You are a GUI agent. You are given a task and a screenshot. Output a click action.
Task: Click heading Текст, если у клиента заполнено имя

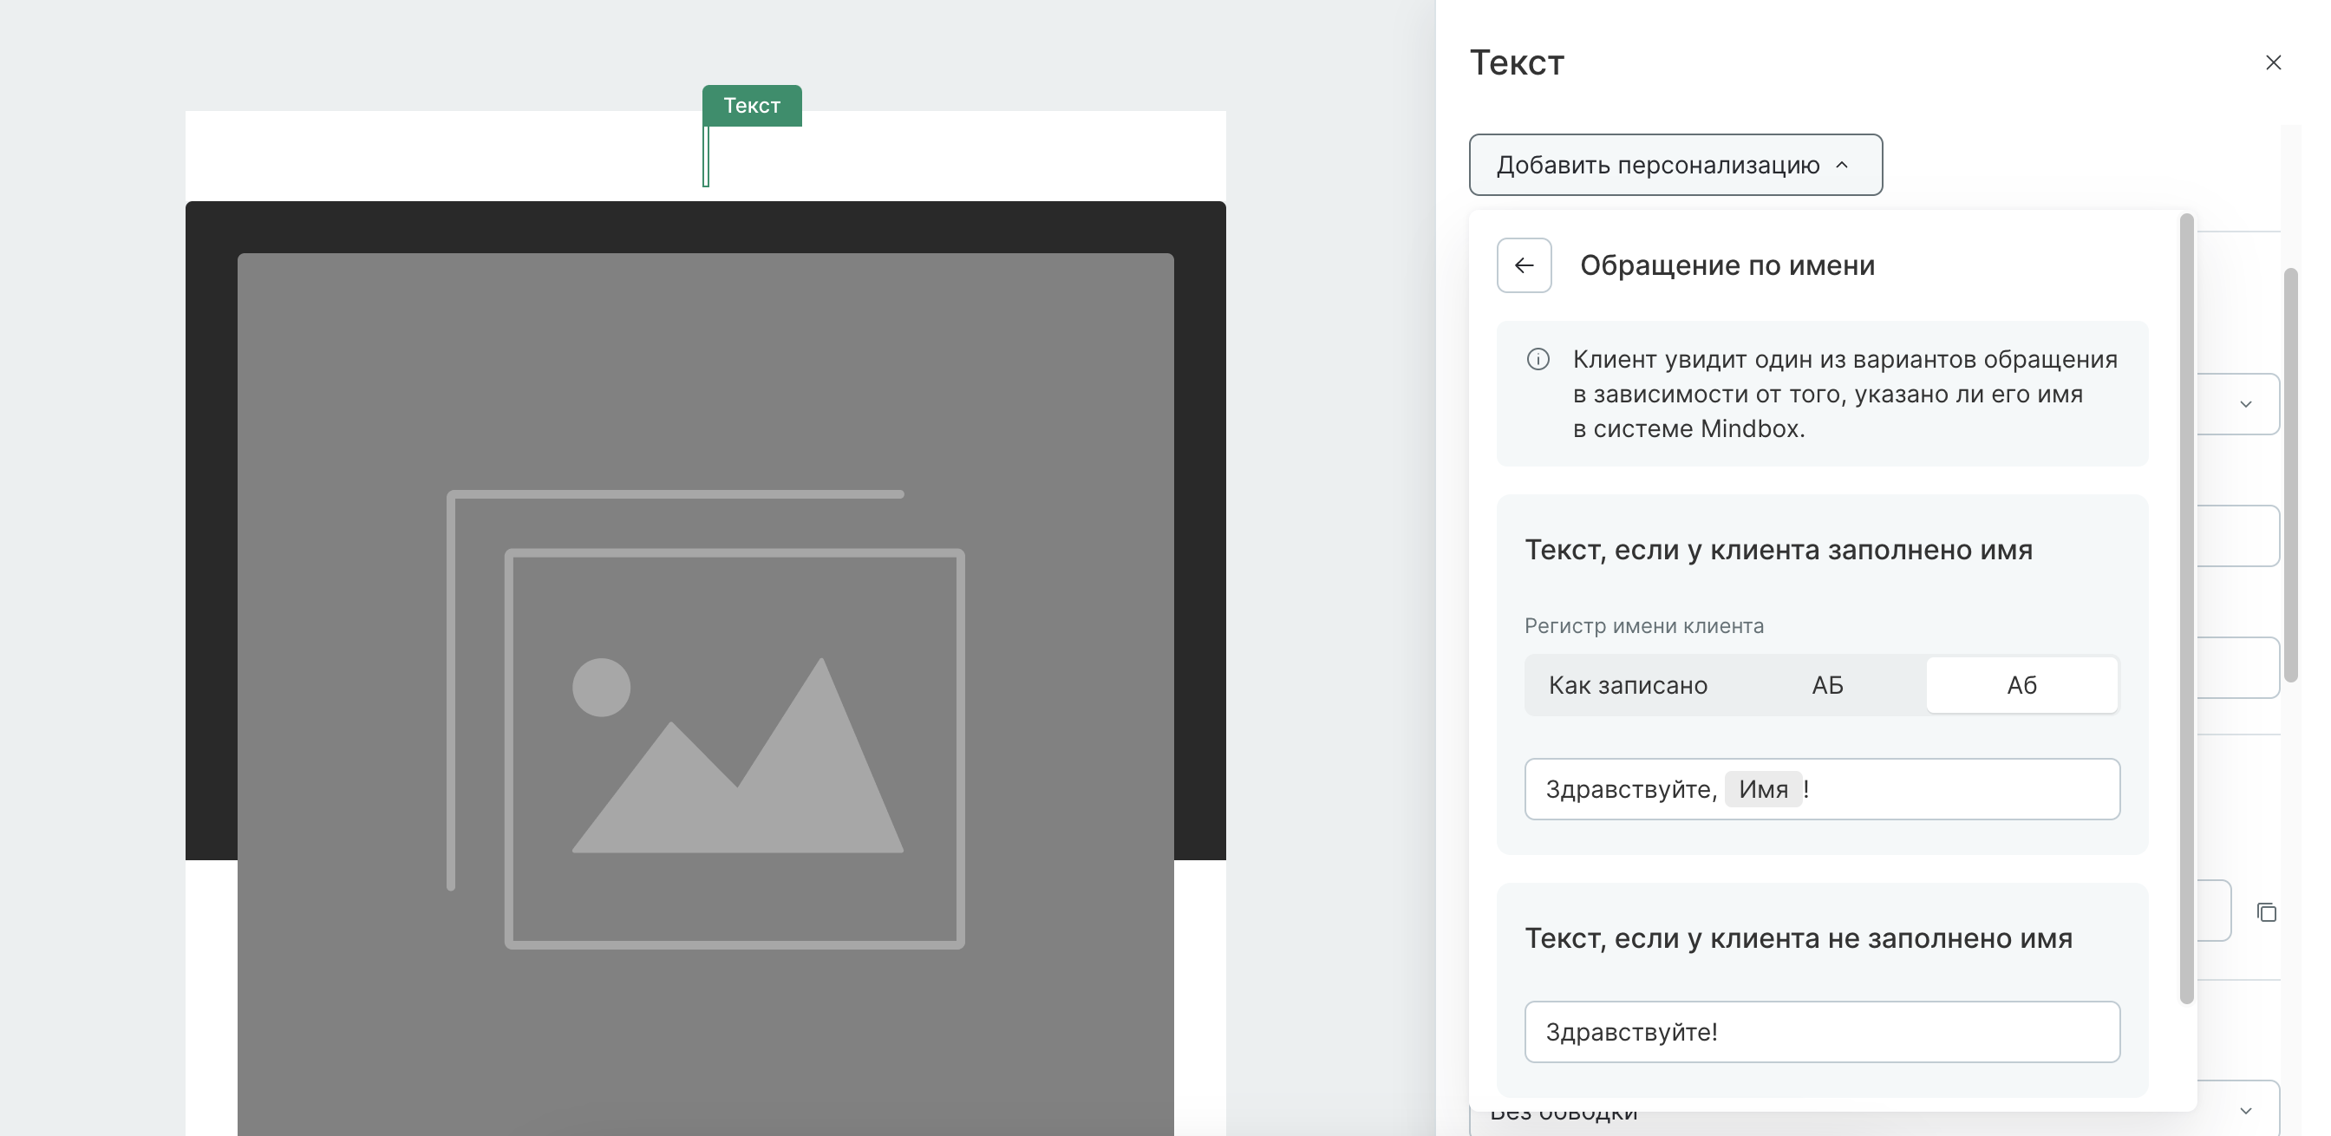click(x=1778, y=550)
